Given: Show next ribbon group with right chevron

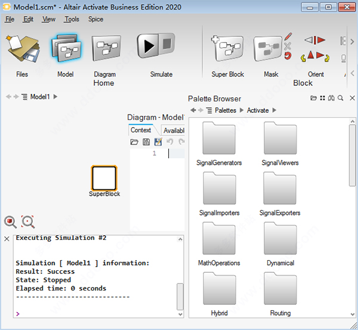Looking at the screenshot, I should point(352,42).
